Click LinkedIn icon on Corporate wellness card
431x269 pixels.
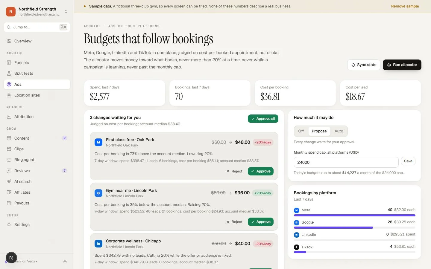coord(98,244)
